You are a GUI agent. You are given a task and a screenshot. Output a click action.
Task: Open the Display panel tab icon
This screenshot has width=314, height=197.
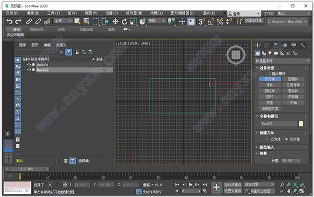[294, 45]
